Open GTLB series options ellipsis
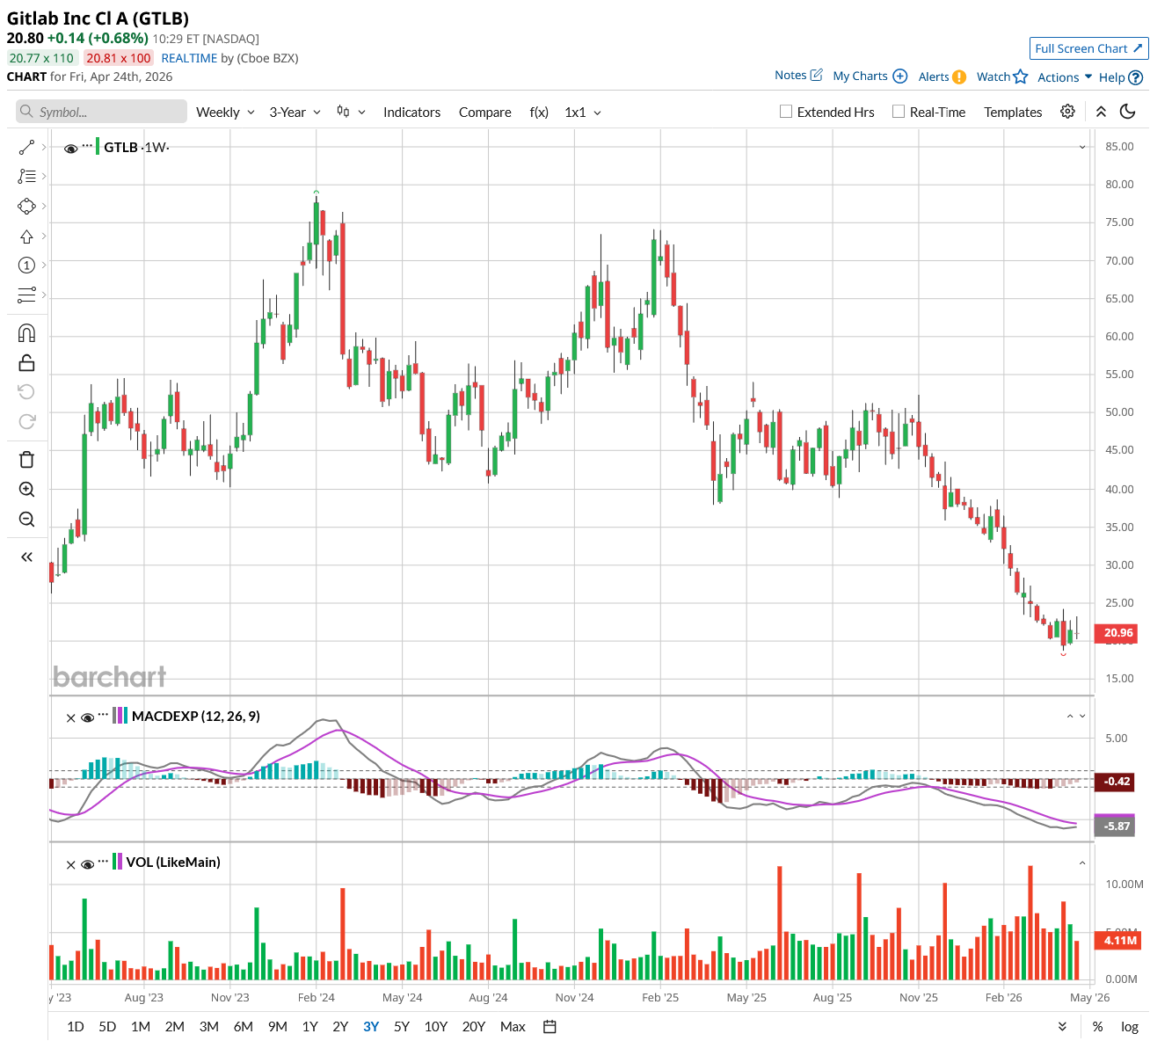 pos(87,145)
